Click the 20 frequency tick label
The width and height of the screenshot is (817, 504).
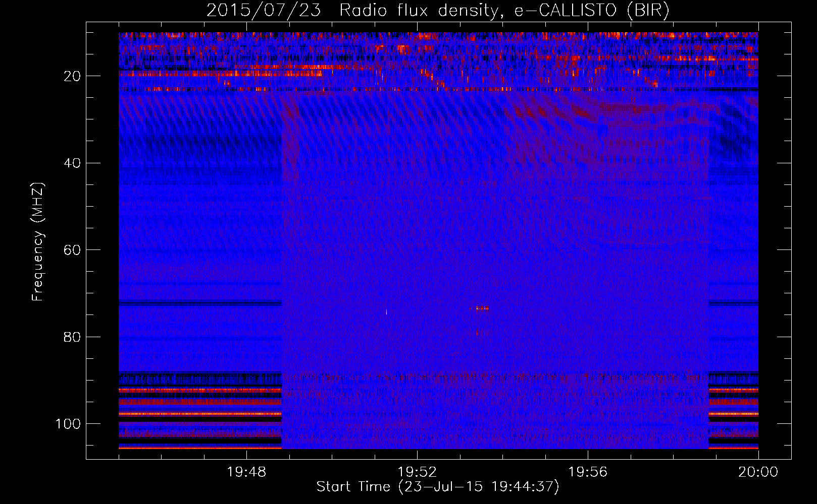pyautogui.click(x=72, y=76)
